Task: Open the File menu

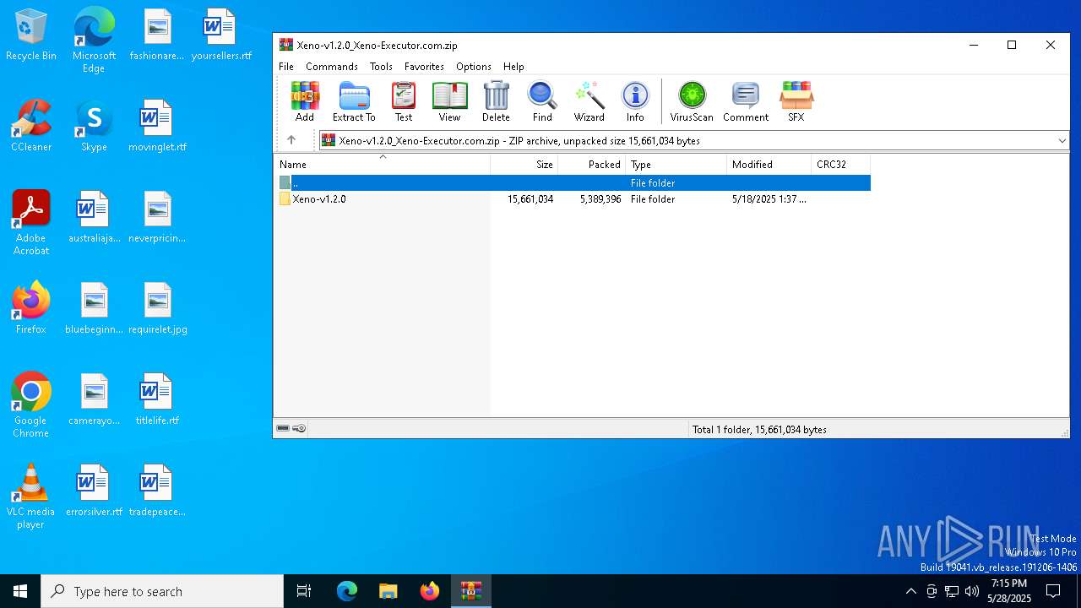Action: point(286,67)
